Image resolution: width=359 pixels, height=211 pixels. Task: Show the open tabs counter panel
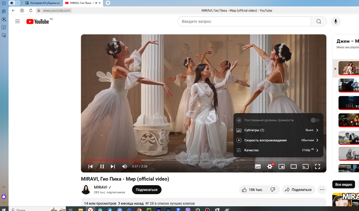pos(4,27)
